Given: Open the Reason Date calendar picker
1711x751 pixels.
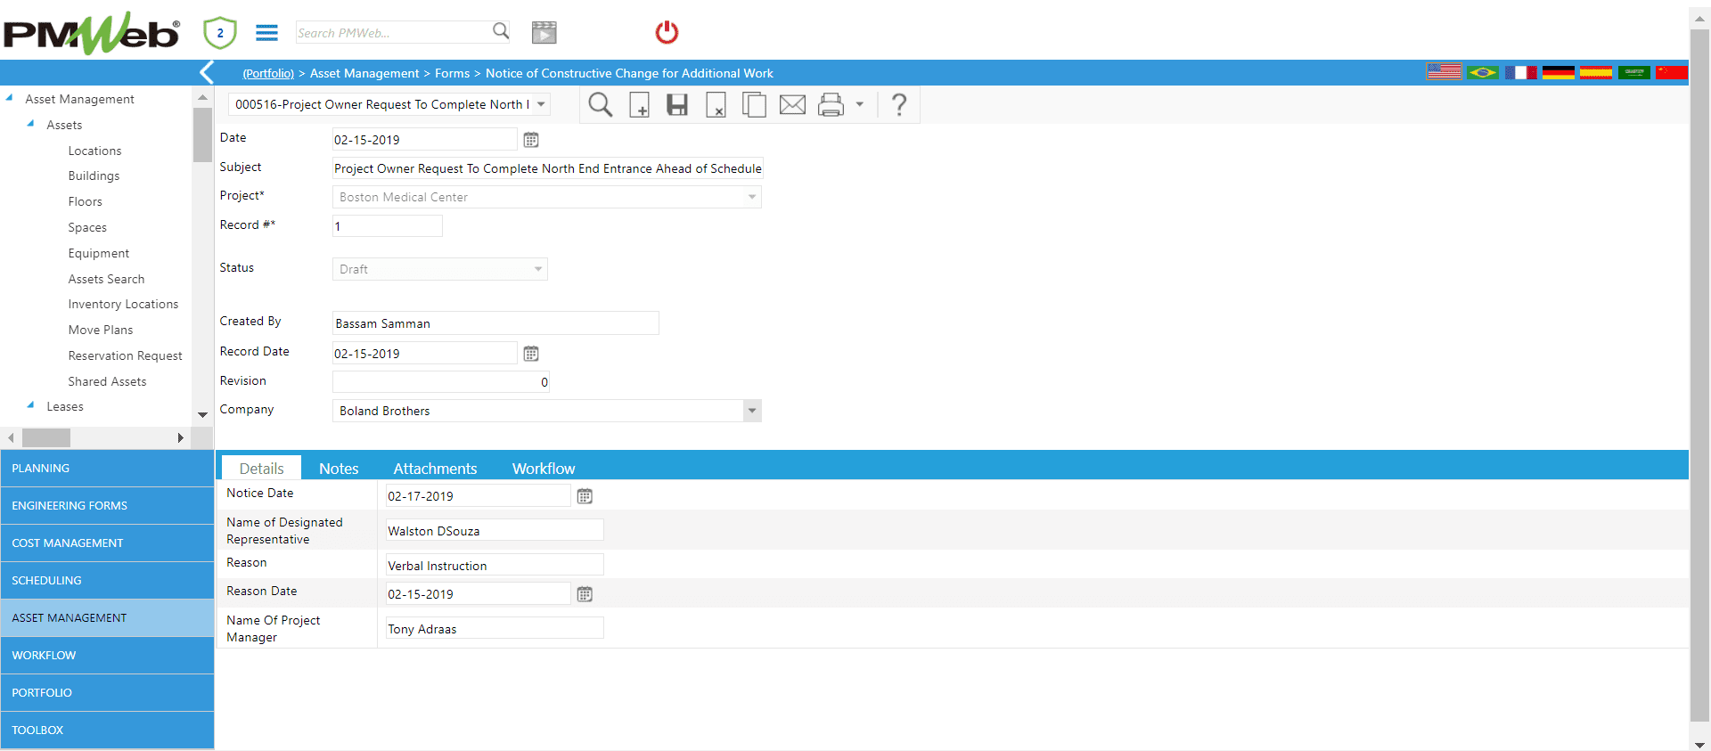Looking at the screenshot, I should (585, 594).
